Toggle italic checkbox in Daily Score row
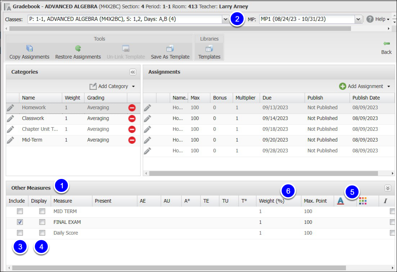 [x=392, y=233]
